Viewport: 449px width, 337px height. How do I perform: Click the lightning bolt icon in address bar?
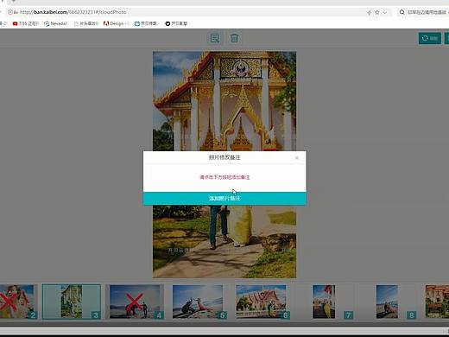coord(370,12)
